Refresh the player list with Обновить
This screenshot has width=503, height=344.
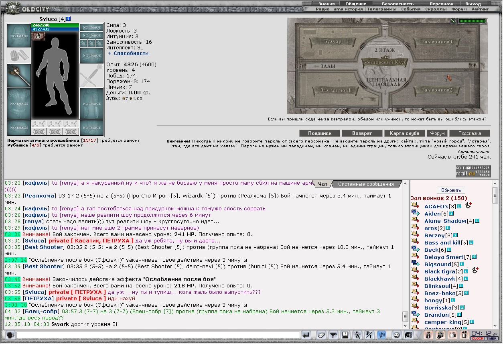[451, 190]
